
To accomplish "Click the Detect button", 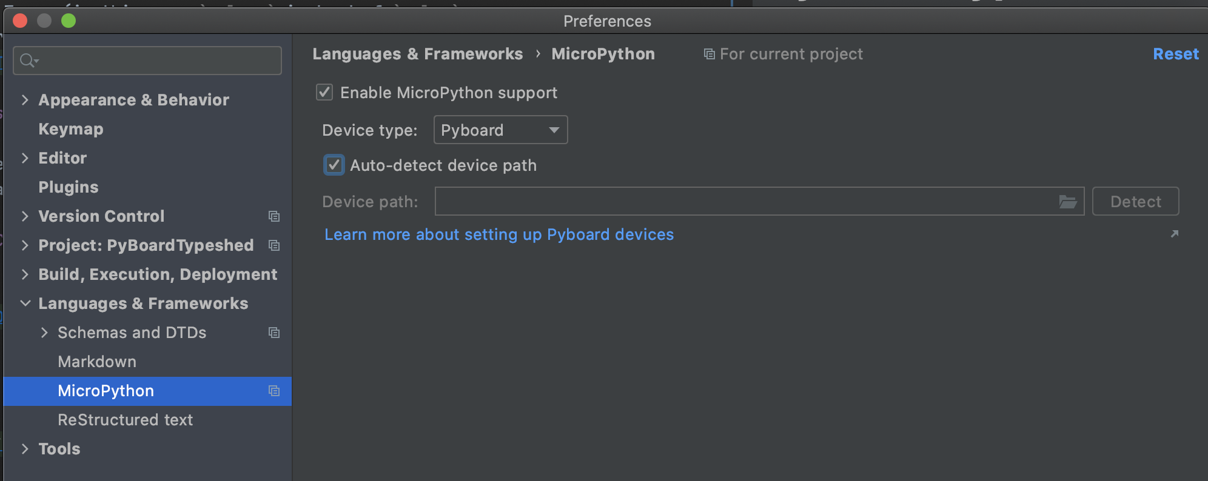I will click(x=1136, y=201).
